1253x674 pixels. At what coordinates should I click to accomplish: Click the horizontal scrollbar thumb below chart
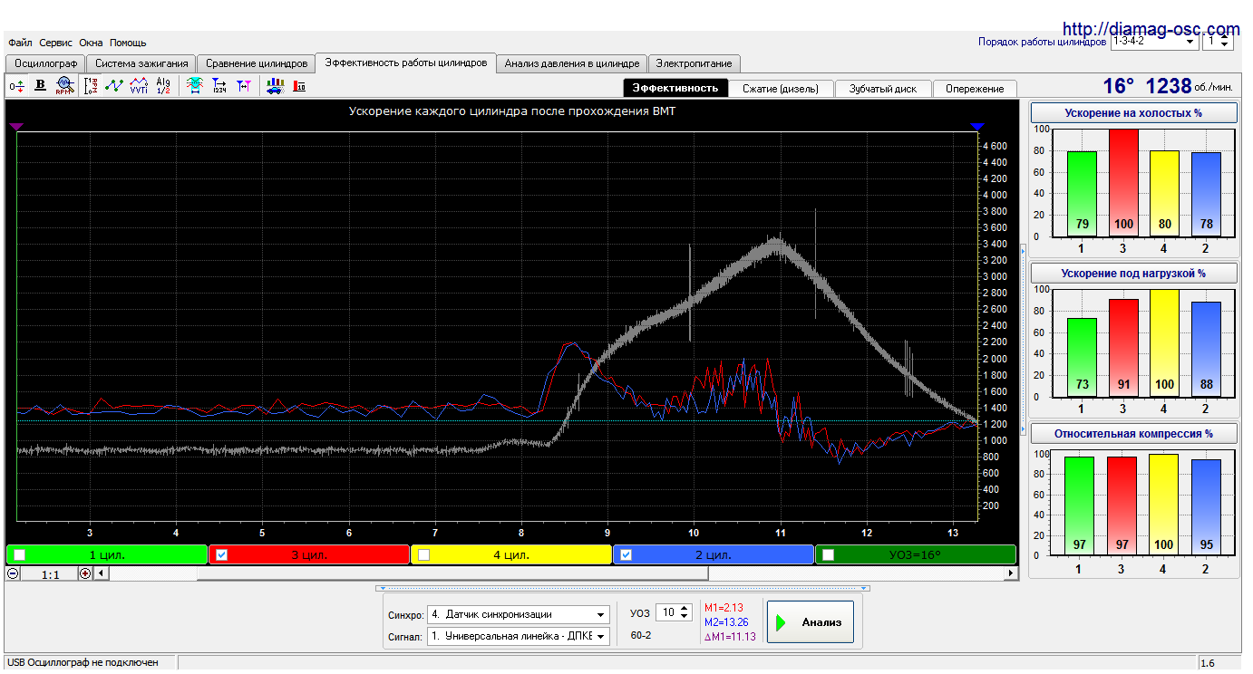pos(452,573)
